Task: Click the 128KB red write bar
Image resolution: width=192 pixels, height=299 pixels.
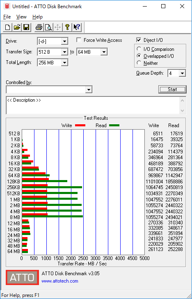Action: [35, 179]
